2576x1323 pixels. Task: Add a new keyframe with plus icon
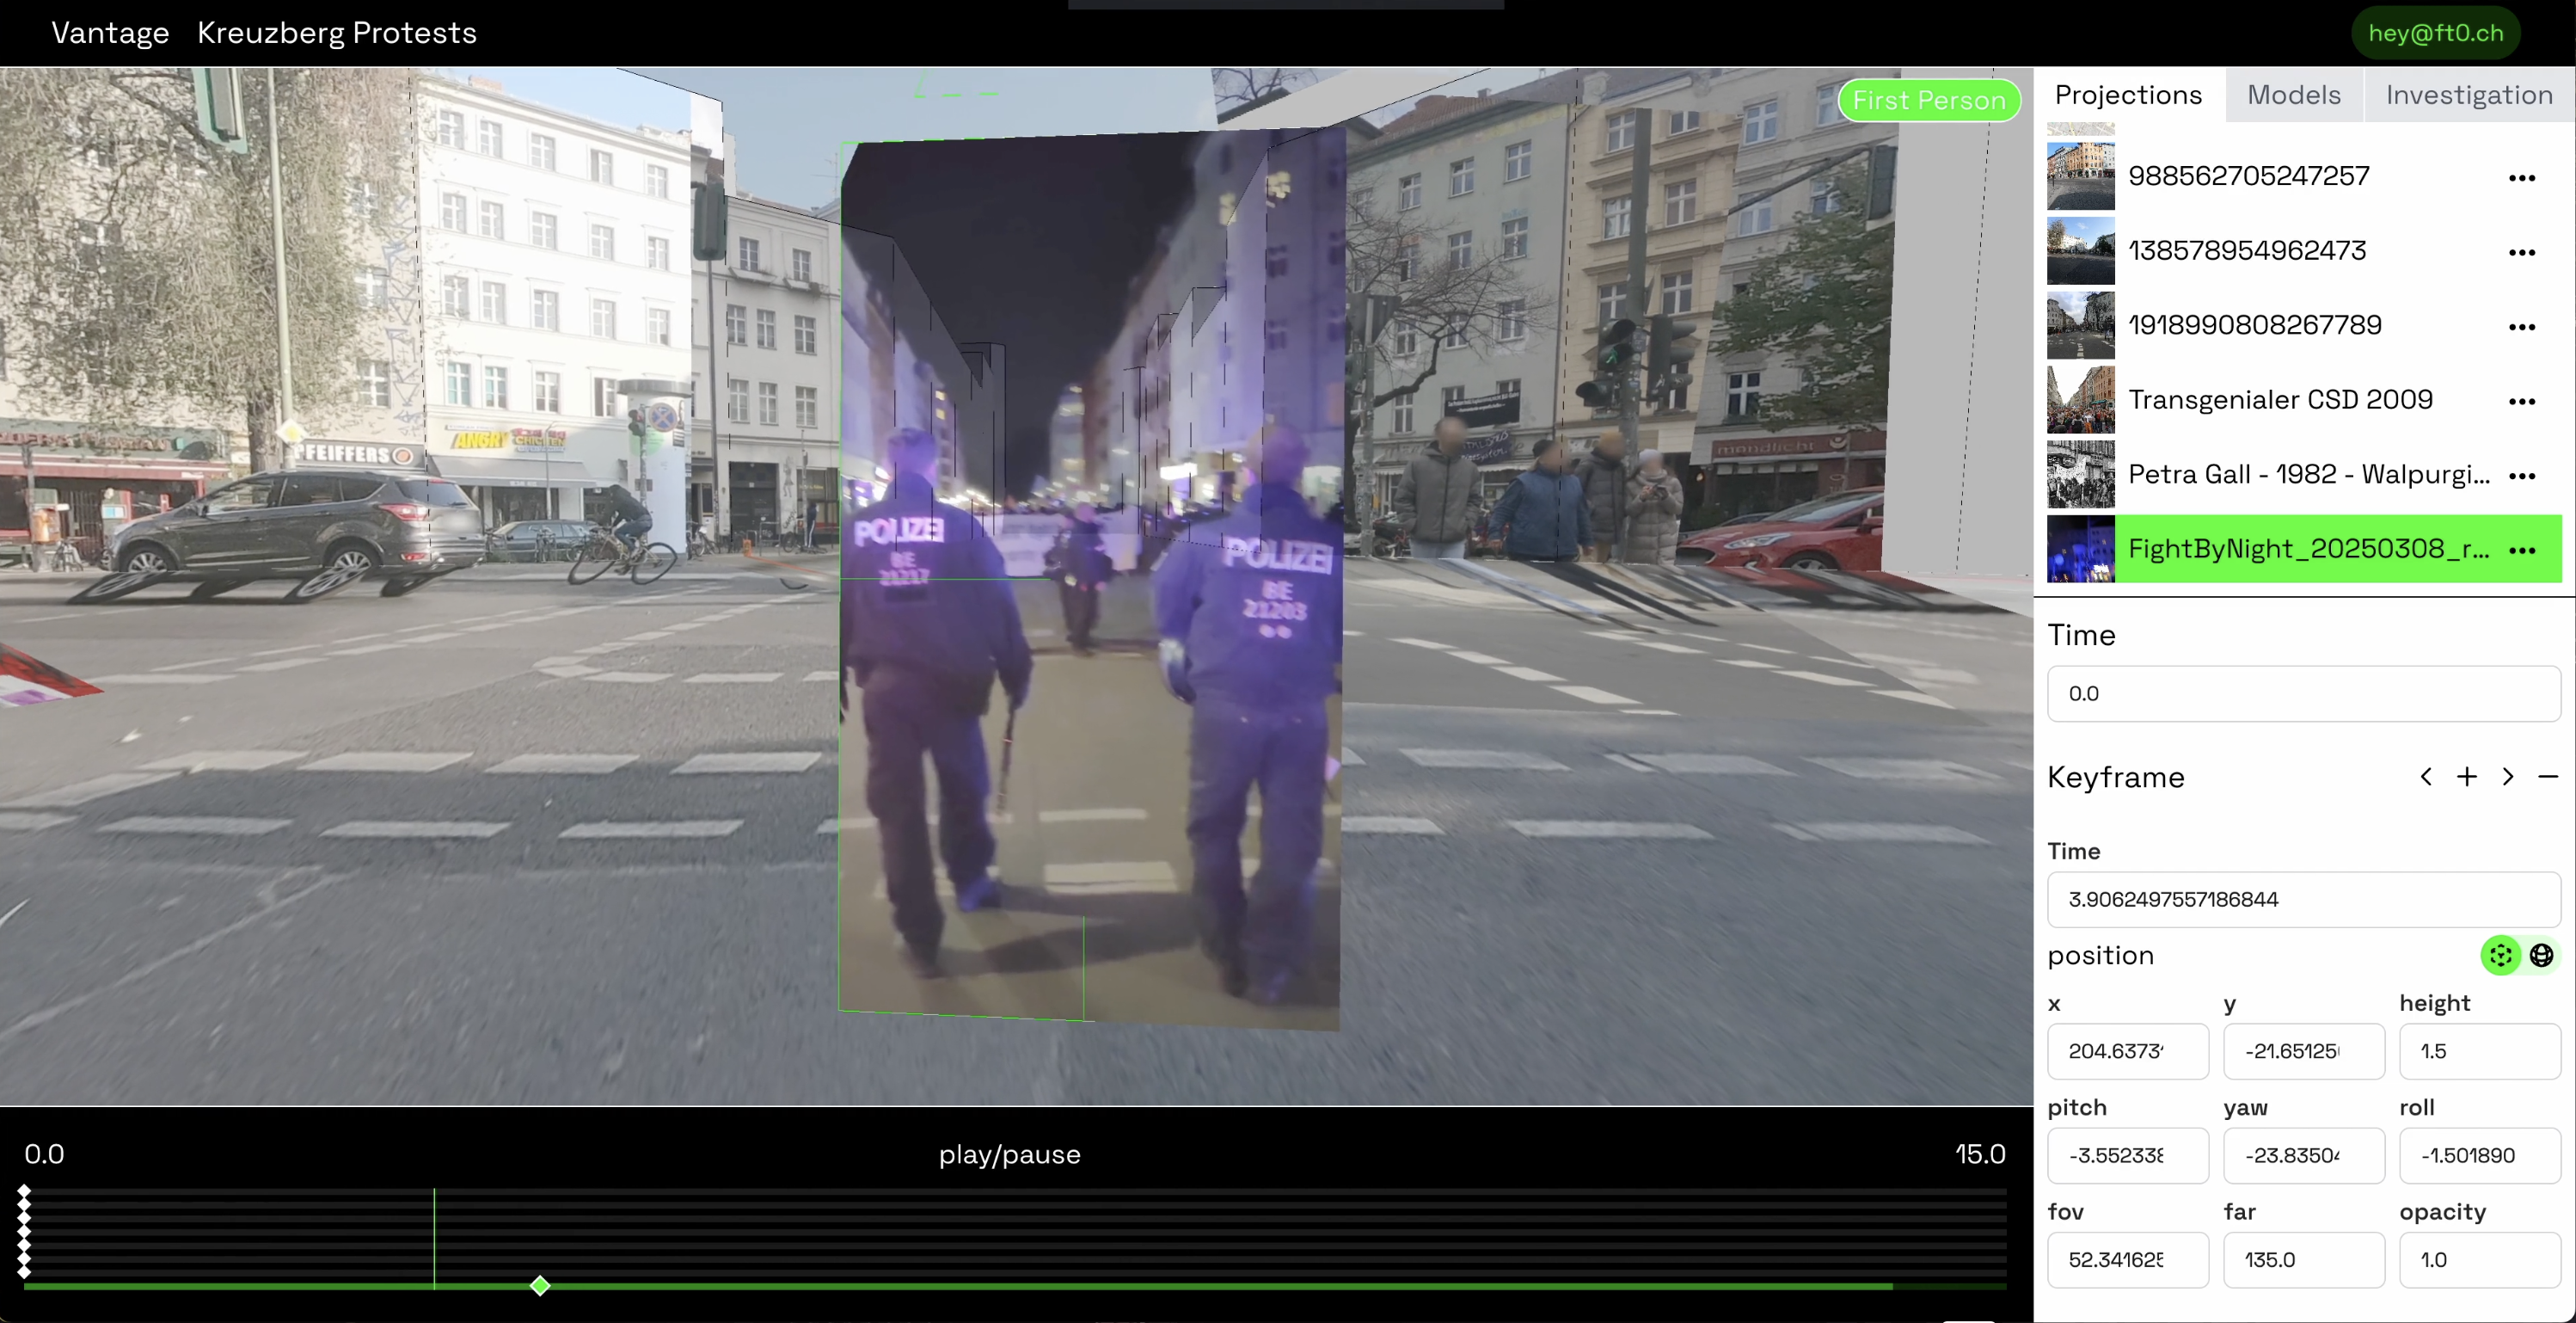click(2467, 778)
